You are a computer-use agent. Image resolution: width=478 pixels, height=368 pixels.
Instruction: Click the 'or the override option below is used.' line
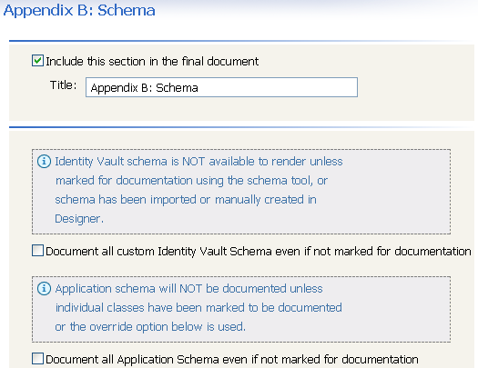[150, 326]
